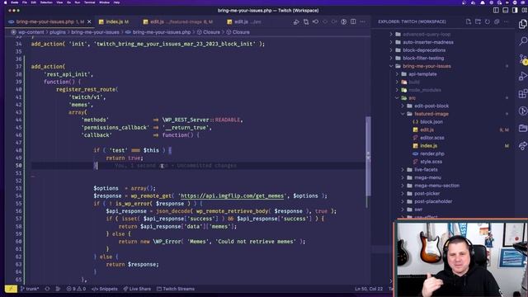Open the Search view in activity bar
The image size is (528, 297).
click(x=522, y=41)
